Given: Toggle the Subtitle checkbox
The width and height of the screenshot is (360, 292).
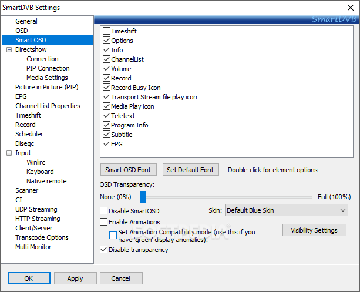Looking at the screenshot, I should coord(106,135).
